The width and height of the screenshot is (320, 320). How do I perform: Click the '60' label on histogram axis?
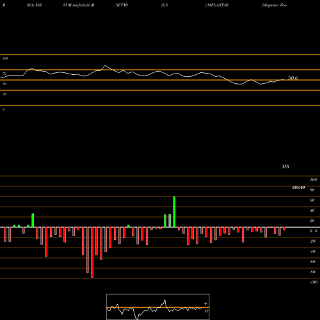coord(312,200)
